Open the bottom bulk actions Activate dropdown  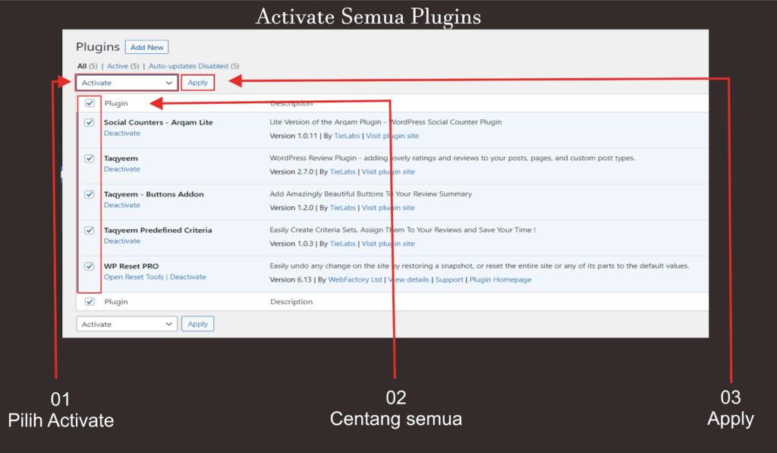tap(127, 324)
